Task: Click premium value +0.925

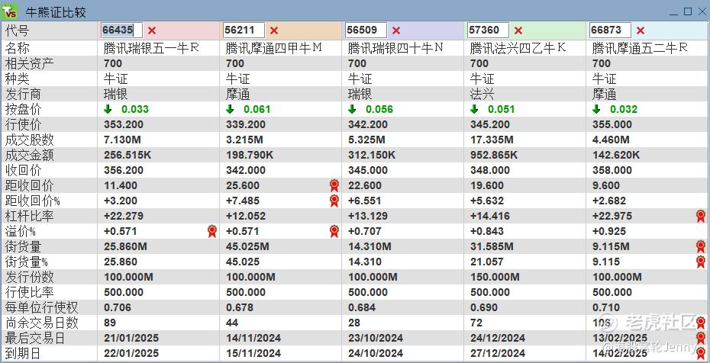Action: (609, 232)
